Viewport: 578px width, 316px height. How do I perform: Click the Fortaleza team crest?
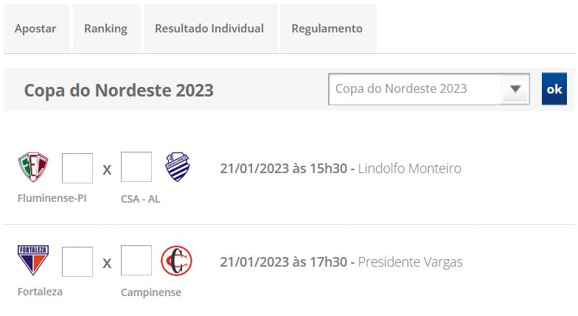click(33, 260)
